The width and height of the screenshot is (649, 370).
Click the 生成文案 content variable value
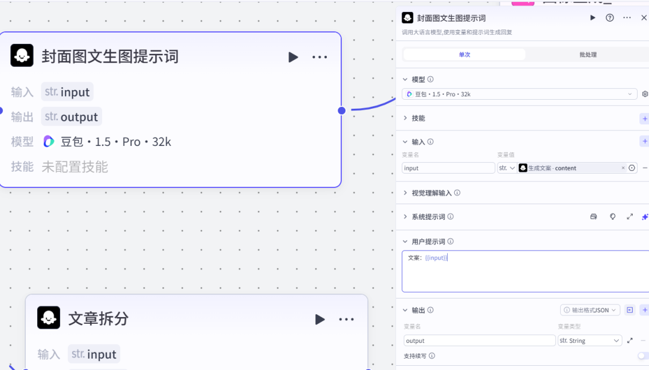click(552, 168)
